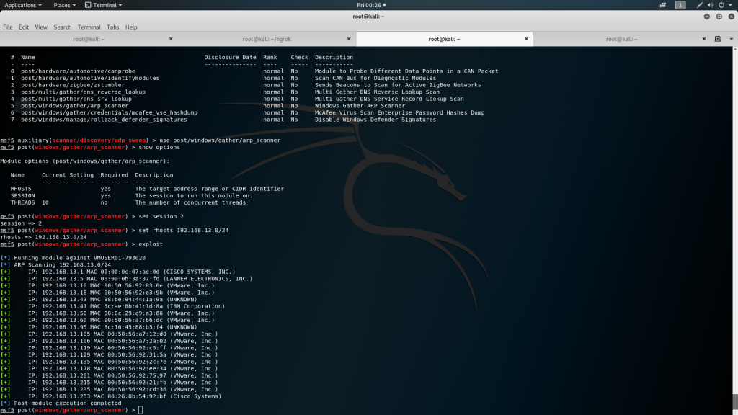Open the View menu
The image size is (738, 415).
[41, 27]
